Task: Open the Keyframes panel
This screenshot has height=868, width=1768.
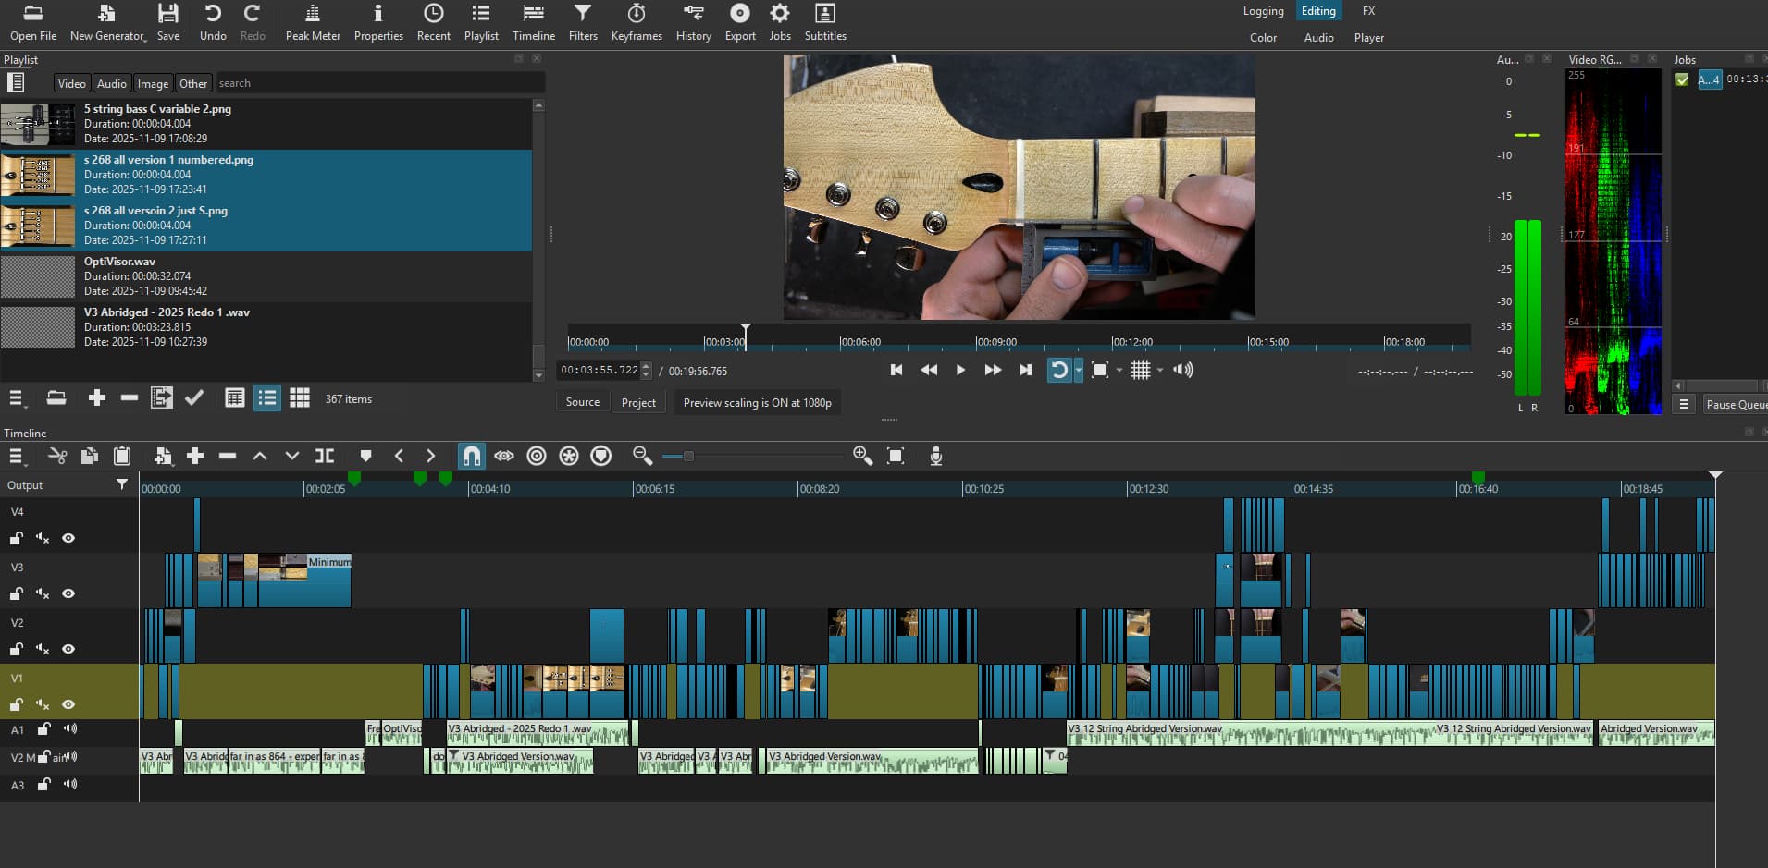Action: coord(637,22)
